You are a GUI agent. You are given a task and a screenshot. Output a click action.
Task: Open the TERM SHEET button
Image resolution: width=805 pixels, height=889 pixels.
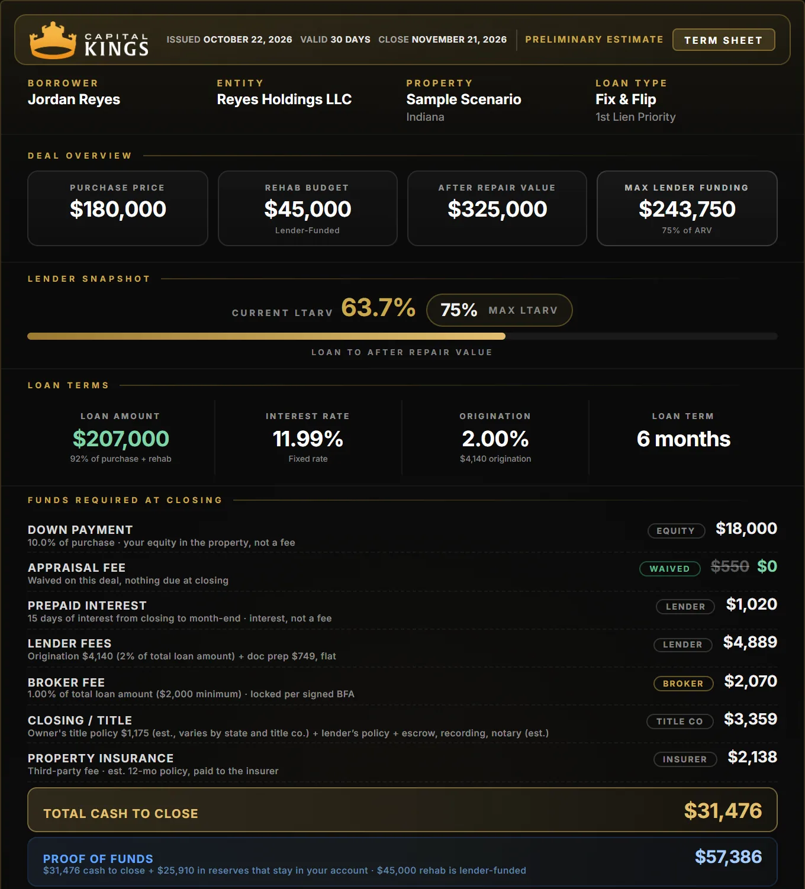pyautogui.click(x=723, y=40)
